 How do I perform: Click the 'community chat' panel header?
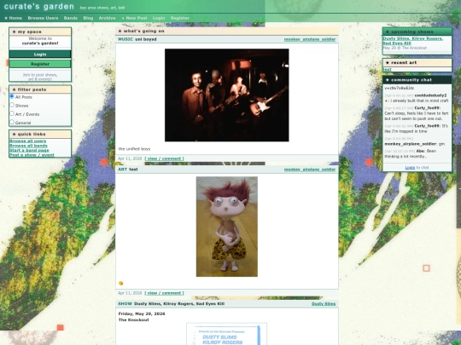(417, 80)
